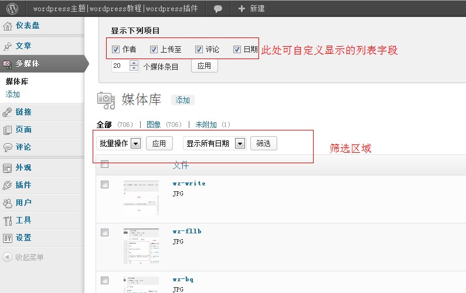Show the 未附加 unattached media tab
The width and height of the screenshot is (466, 293).
(x=206, y=125)
